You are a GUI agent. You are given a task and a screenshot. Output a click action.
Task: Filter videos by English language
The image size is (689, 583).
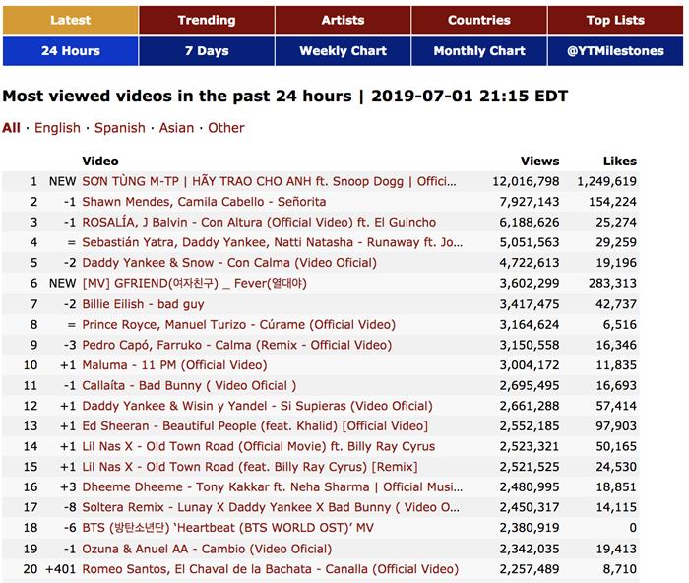[57, 128]
